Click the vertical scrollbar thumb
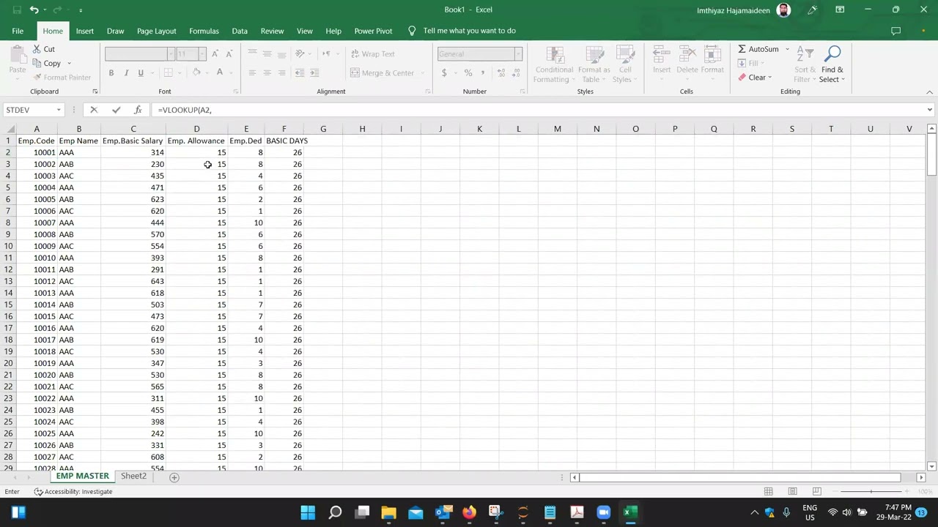 pyautogui.click(x=931, y=155)
